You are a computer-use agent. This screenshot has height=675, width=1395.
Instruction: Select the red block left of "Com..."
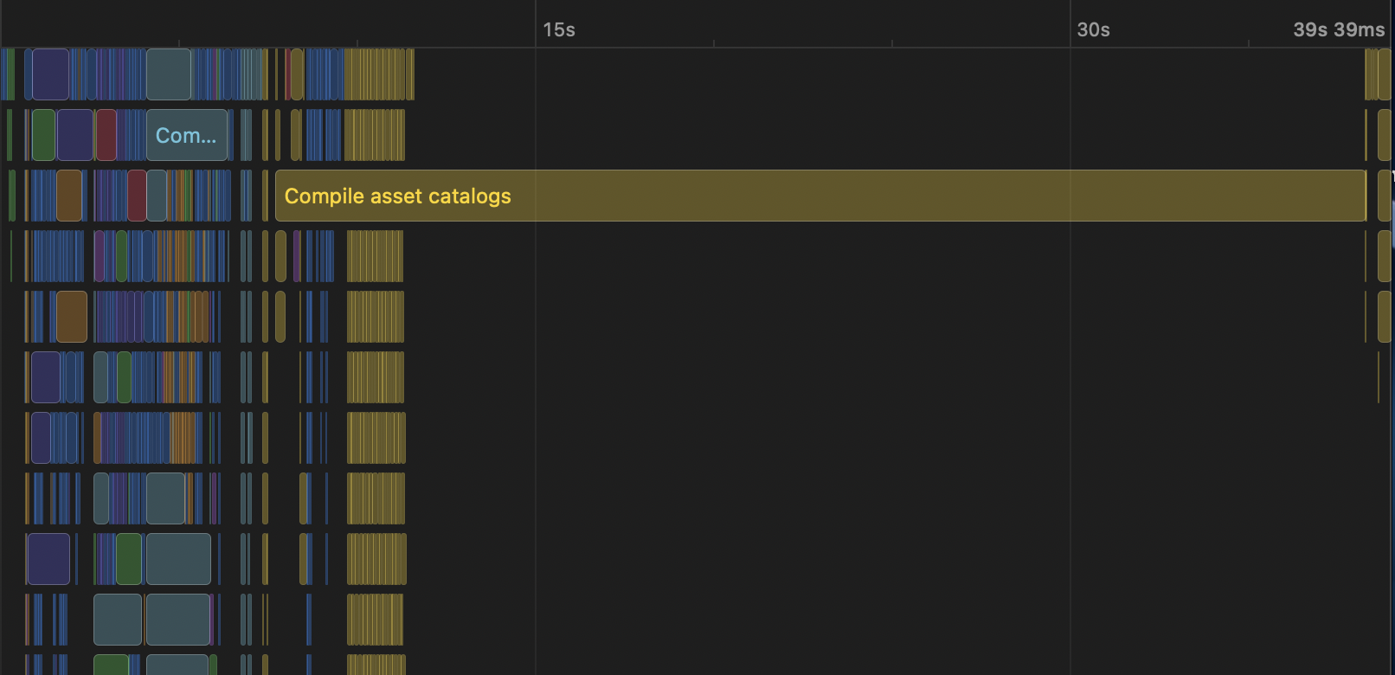tap(106, 135)
